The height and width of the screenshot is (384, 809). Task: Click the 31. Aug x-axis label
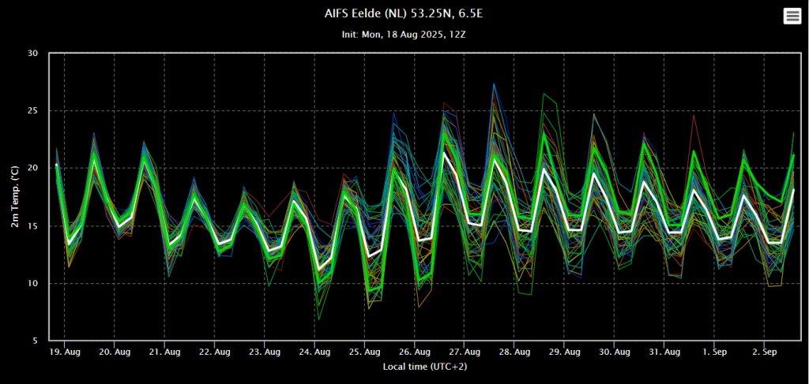[x=664, y=352]
